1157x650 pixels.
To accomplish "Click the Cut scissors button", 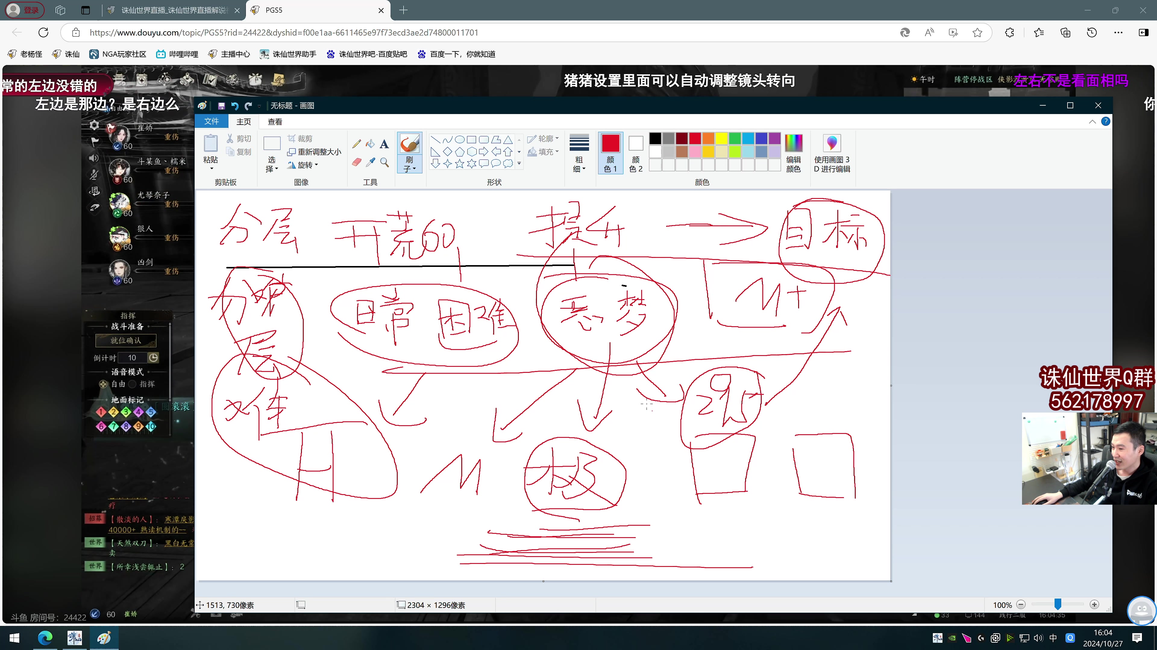I will click(239, 139).
